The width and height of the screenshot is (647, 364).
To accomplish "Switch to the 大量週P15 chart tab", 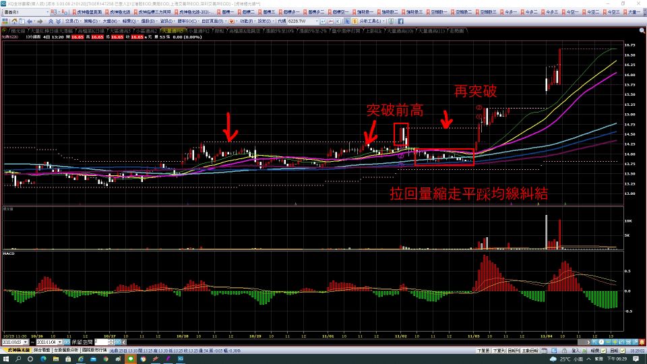I will tap(171, 31).
